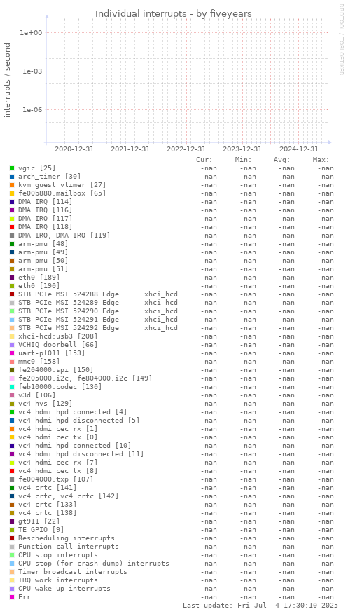Click the swatch next to xhci-hcd:usb3 [208]
The image size is (348, 614).
tap(12, 336)
